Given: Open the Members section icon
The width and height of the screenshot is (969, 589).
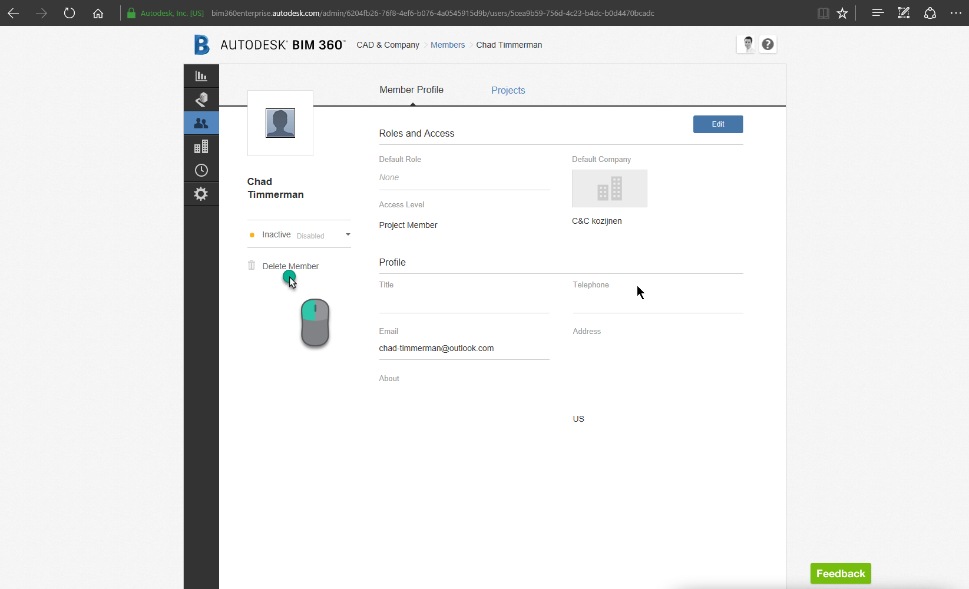Looking at the screenshot, I should pos(201,123).
